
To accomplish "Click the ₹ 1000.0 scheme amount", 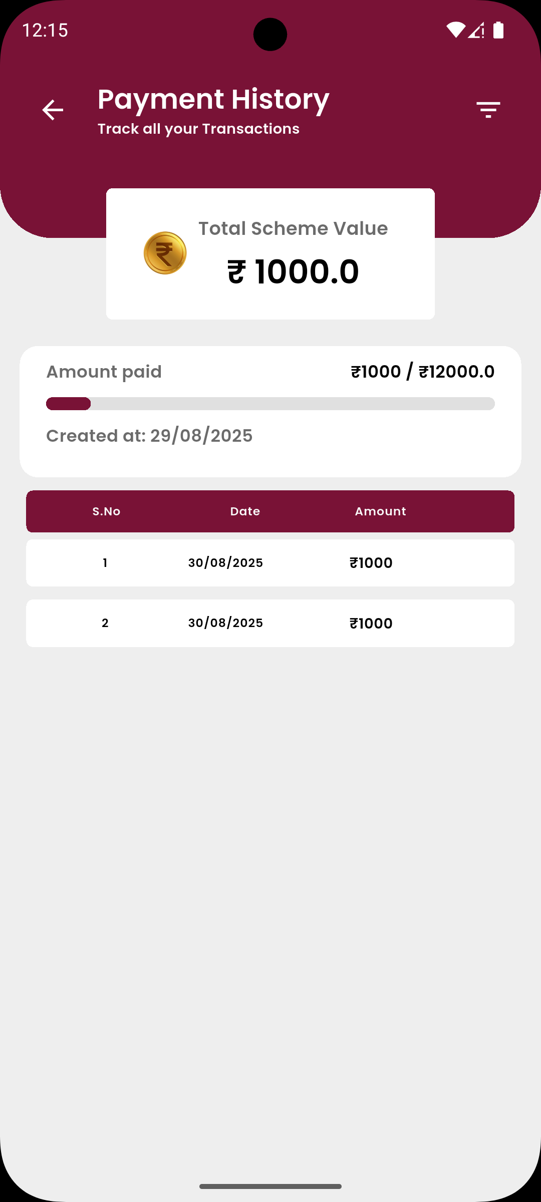I will (x=293, y=271).
